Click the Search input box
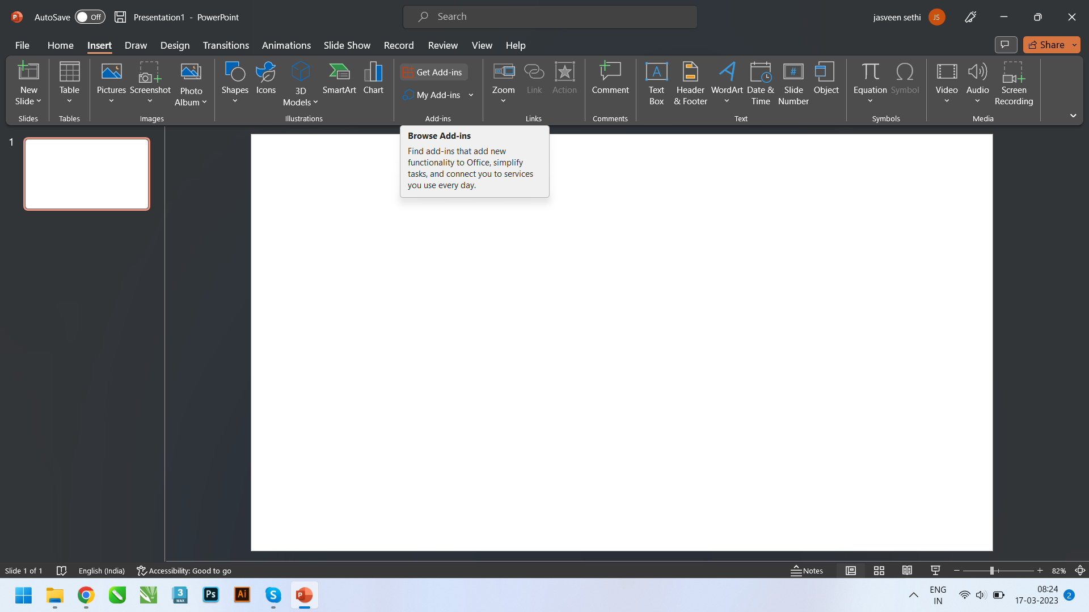This screenshot has height=612, width=1089. (x=550, y=17)
